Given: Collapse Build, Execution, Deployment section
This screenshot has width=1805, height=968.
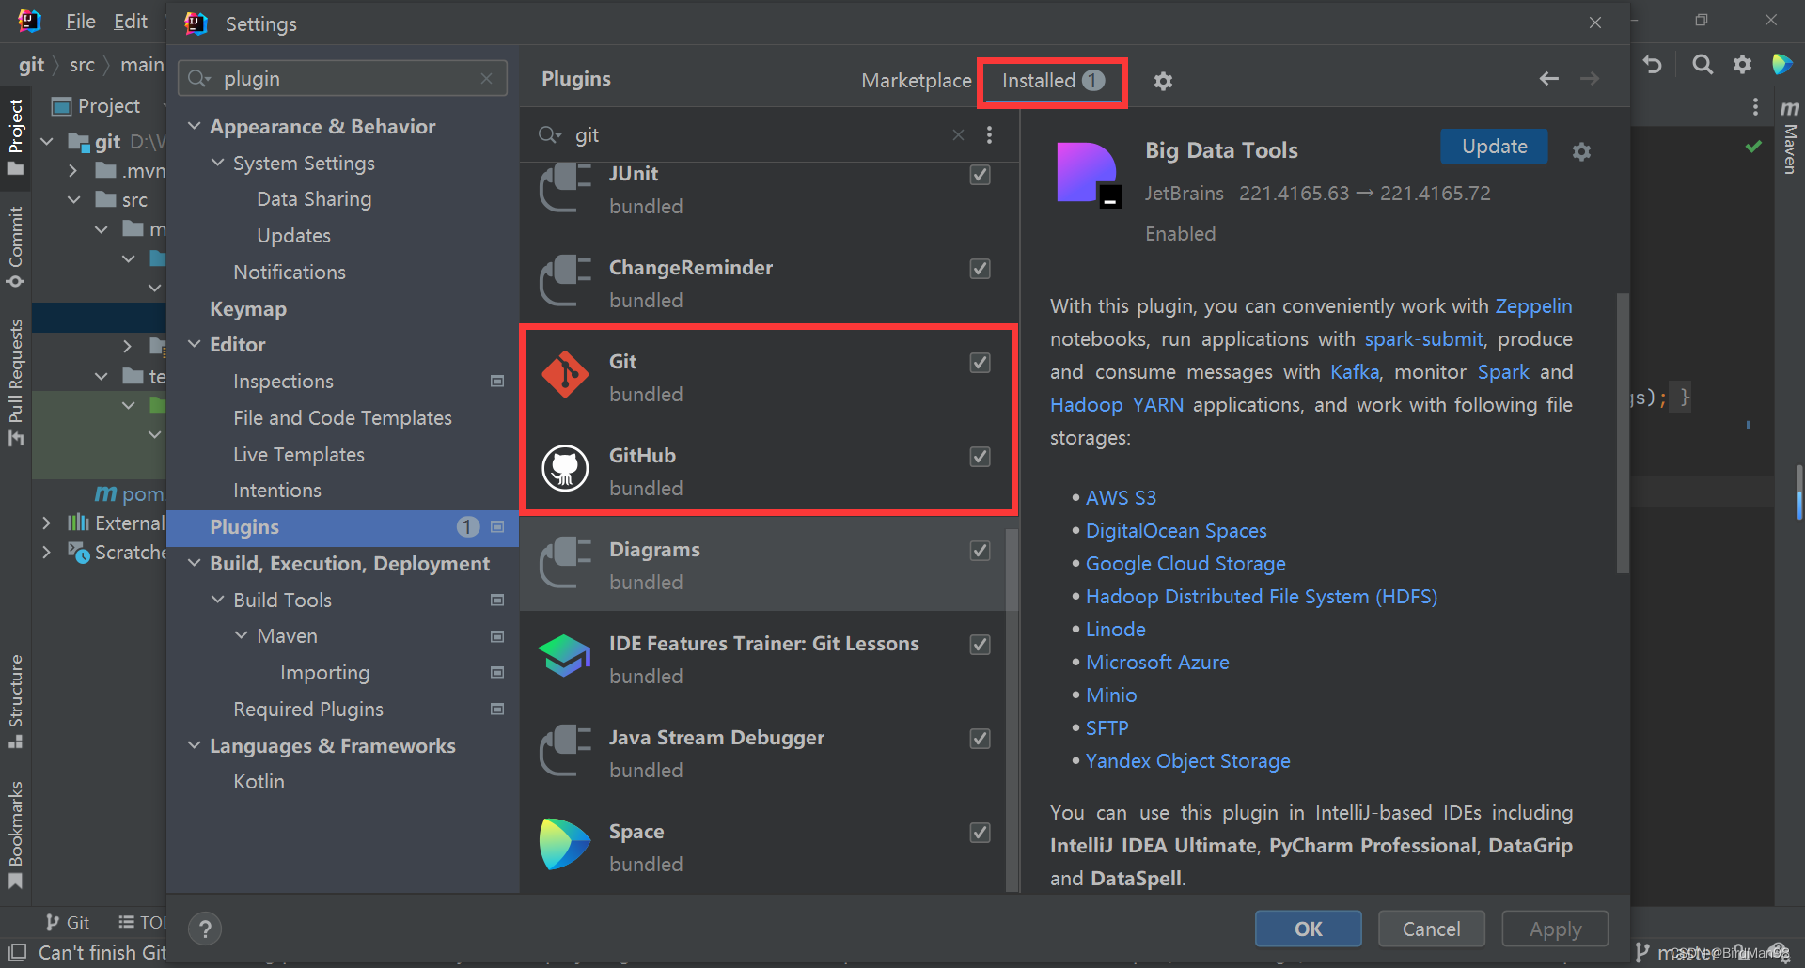Looking at the screenshot, I should [195, 563].
